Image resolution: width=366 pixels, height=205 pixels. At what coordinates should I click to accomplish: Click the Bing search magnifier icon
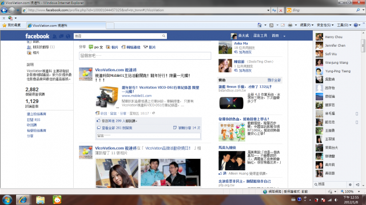coord(358,10)
